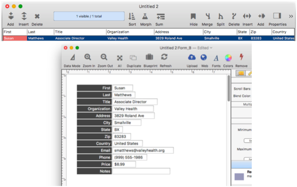Click the Title column header
This screenshot has width=297, height=187.
80,32
